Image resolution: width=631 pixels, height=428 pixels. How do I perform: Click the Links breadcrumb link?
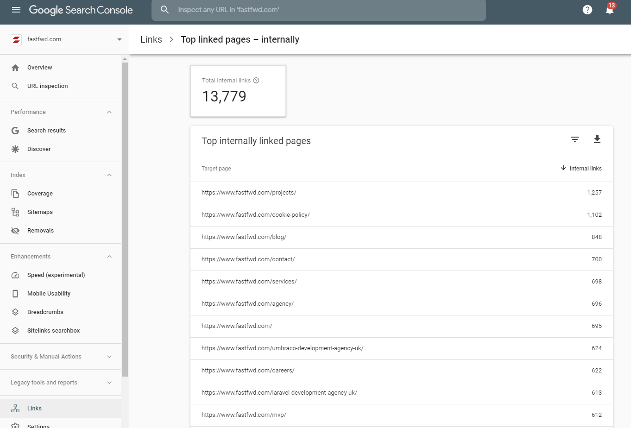tap(151, 39)
